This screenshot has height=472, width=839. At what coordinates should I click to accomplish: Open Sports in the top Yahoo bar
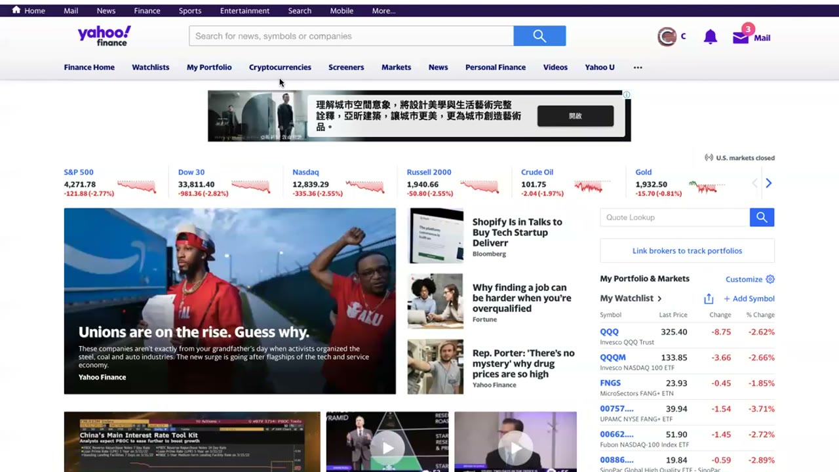click(x=190, y=10)
